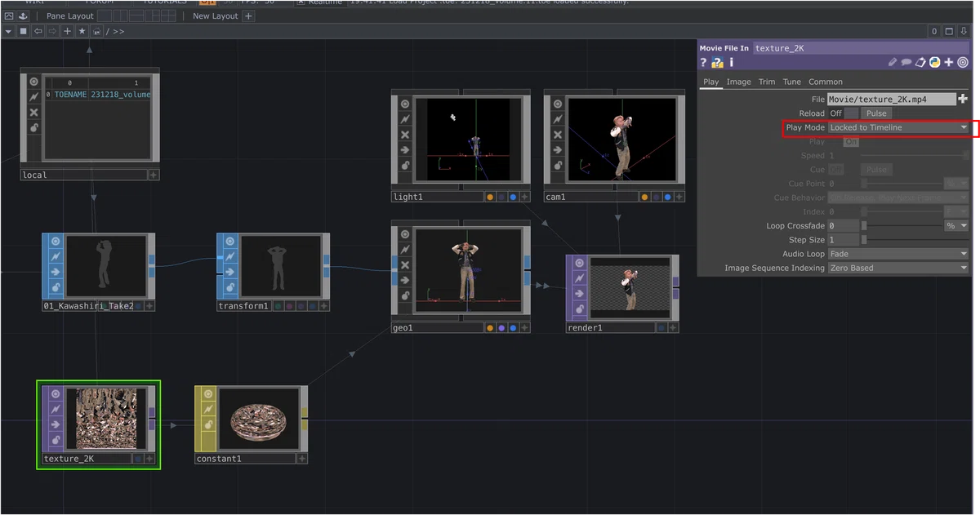
Task: Go to home network icon in path bar
Action: [x=97, y=31]
